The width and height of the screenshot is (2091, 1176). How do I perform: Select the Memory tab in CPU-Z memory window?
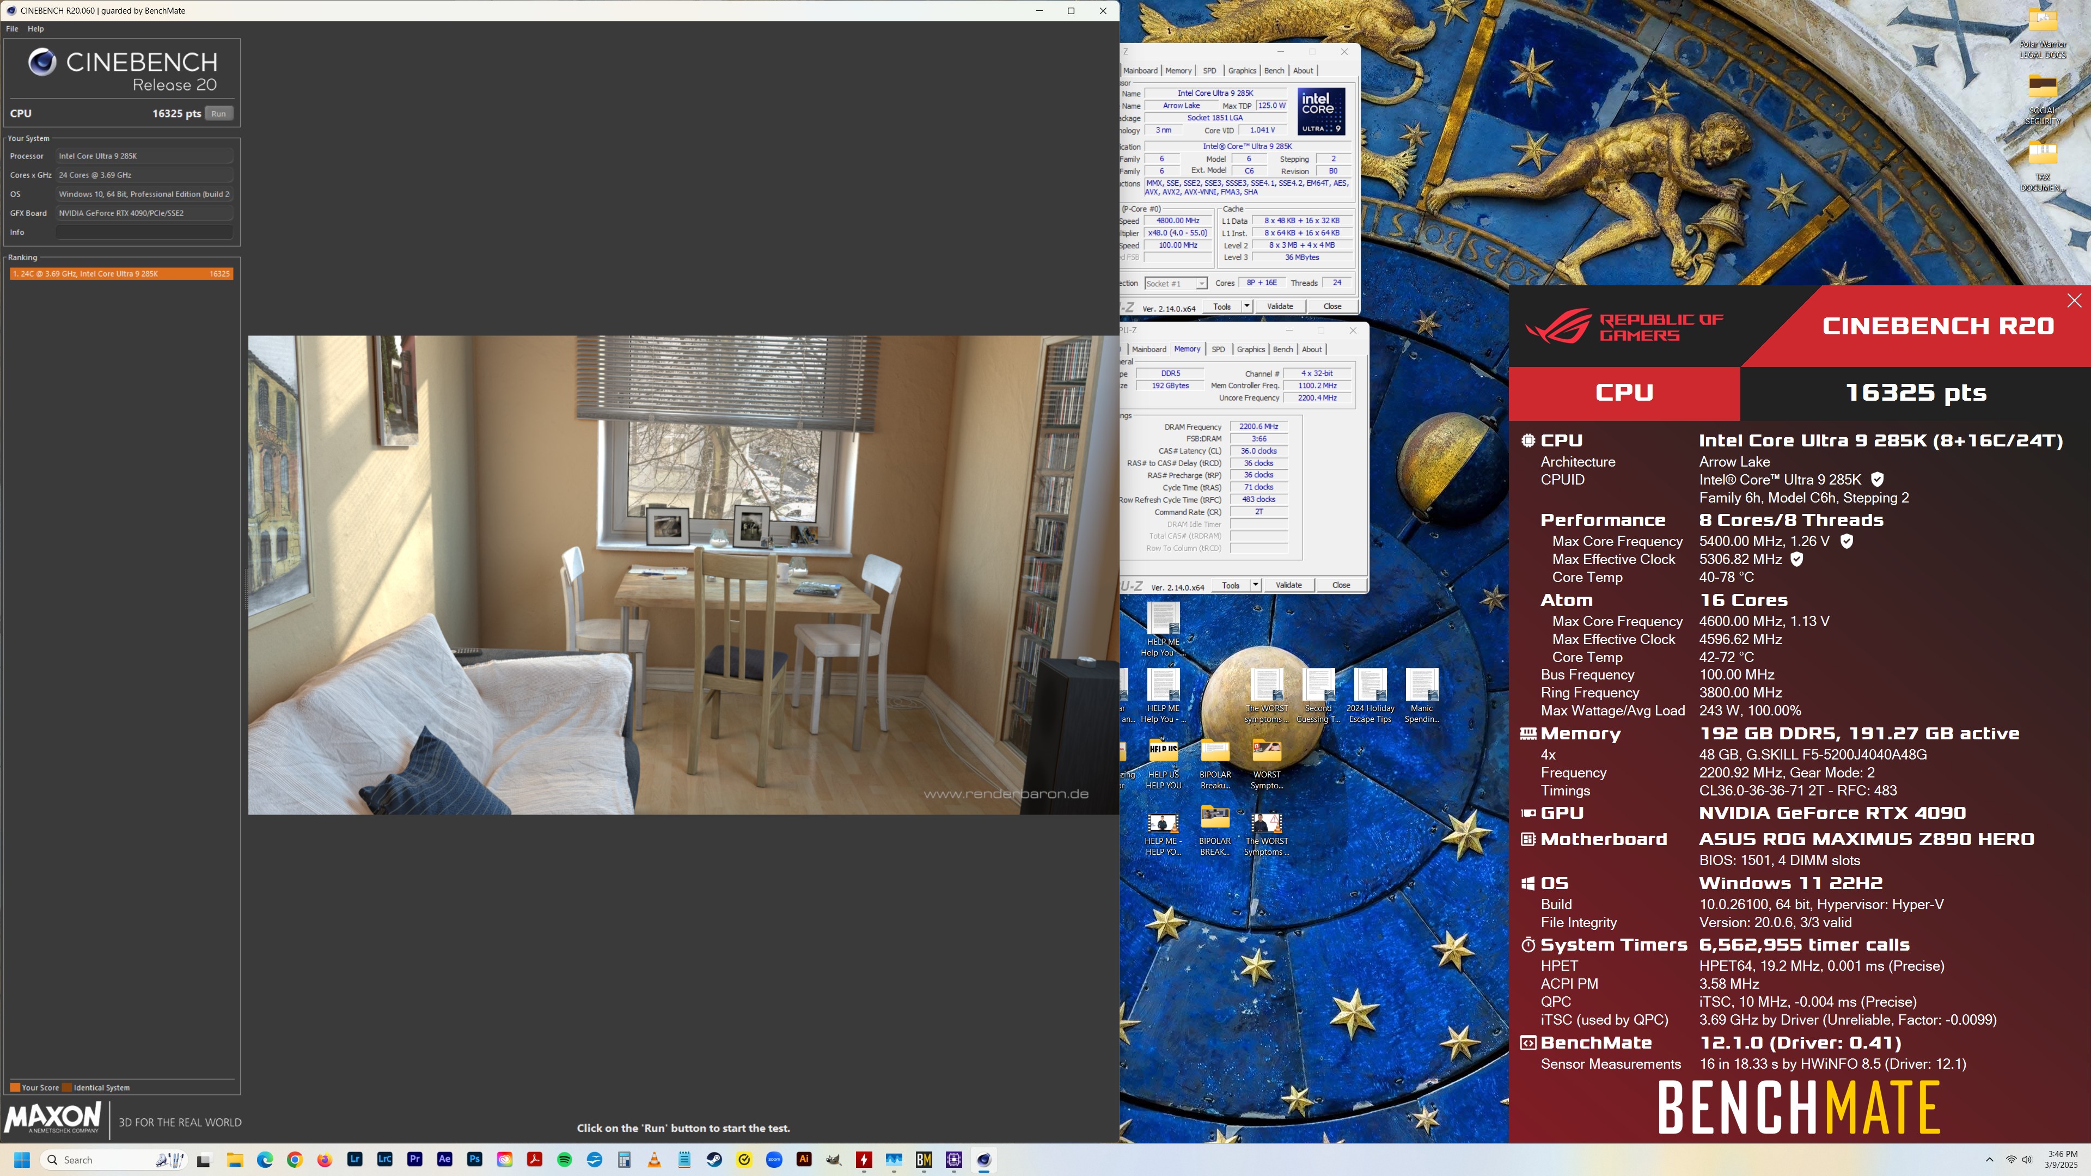[x=1187, y=349]
